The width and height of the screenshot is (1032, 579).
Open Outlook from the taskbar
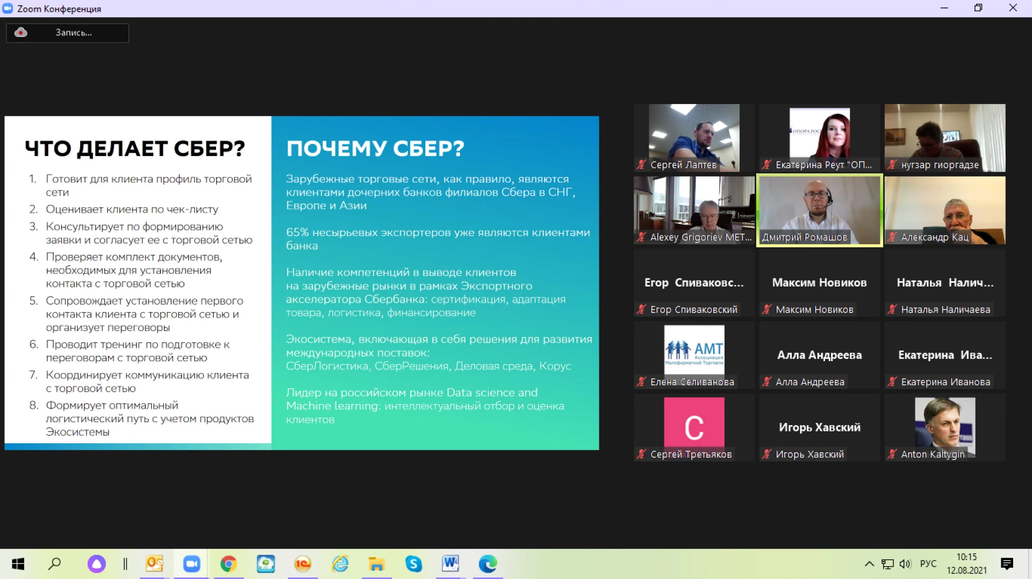154,564
